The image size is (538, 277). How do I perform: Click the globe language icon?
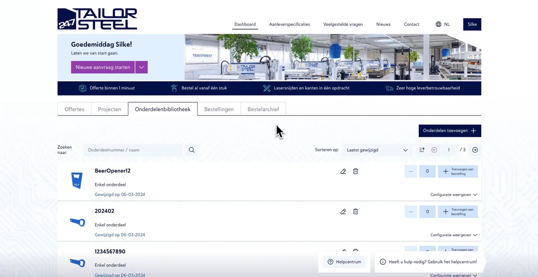(x=438, y=24)
